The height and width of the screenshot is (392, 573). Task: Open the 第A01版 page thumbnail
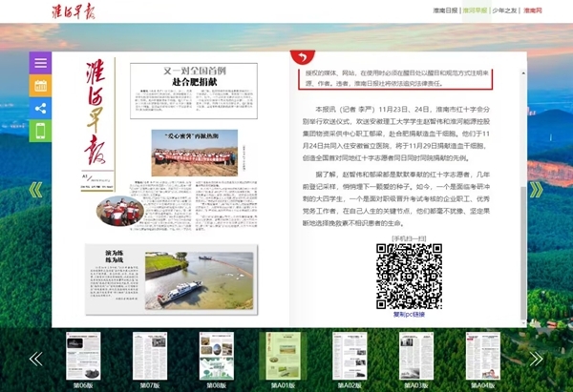click(284, 356)
